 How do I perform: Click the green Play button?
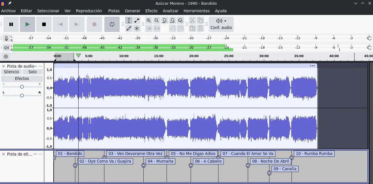click(28, 24)
